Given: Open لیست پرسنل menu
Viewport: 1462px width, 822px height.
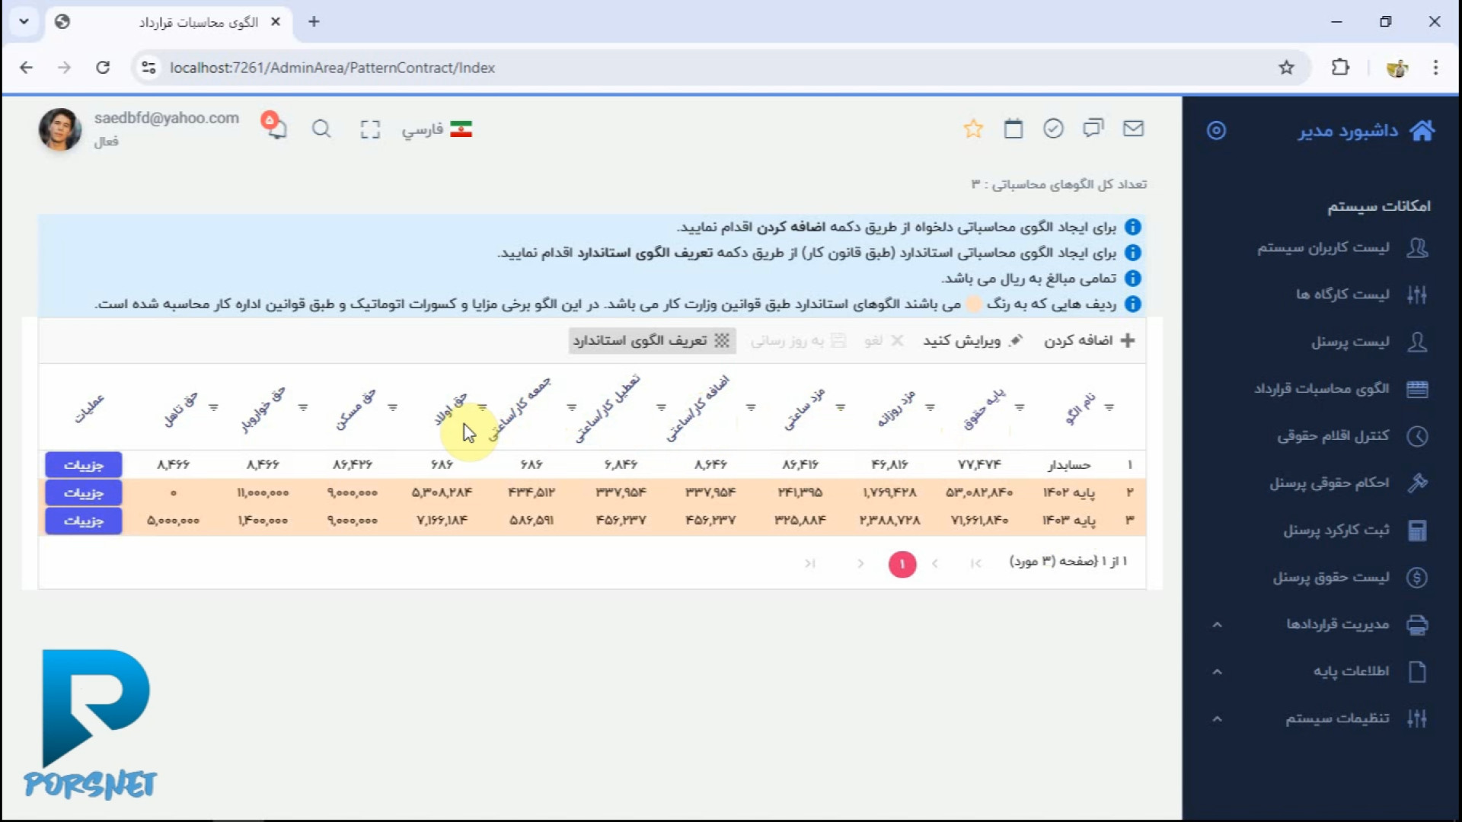Looking at the screenshot, I should click(1368, 342).
